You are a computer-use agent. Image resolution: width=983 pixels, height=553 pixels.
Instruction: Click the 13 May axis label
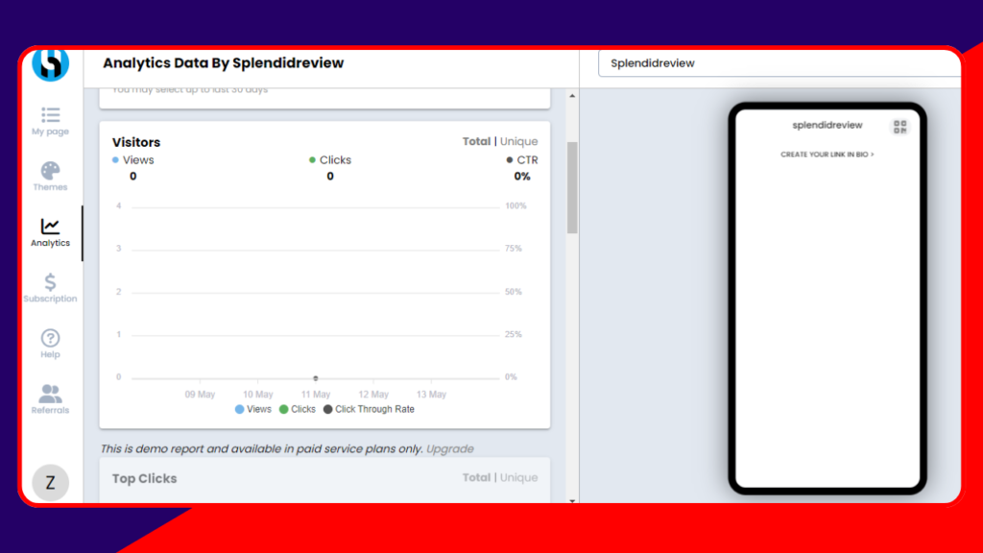point(431,395)
